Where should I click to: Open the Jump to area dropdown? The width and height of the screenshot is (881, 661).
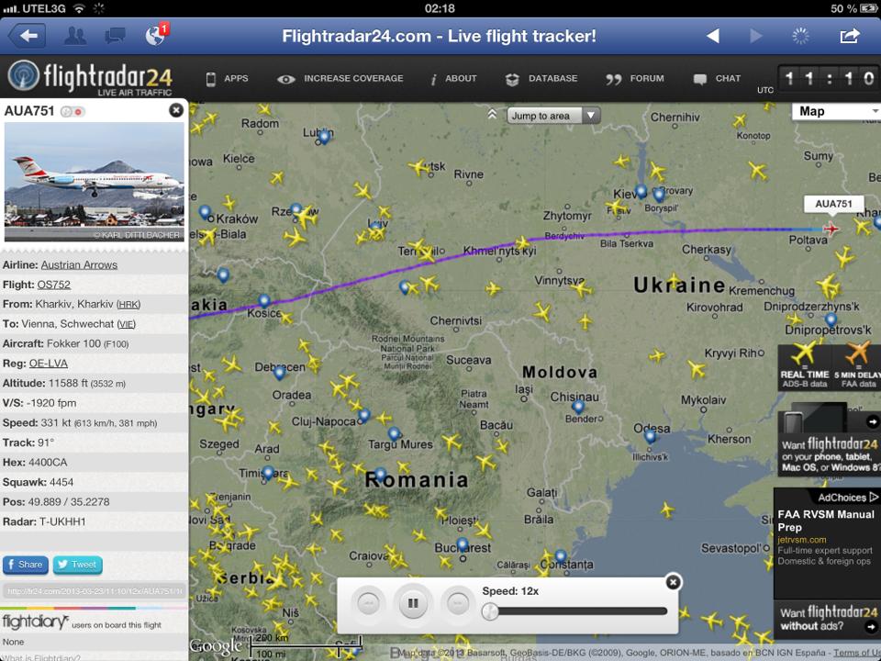(x=553, y=116)
